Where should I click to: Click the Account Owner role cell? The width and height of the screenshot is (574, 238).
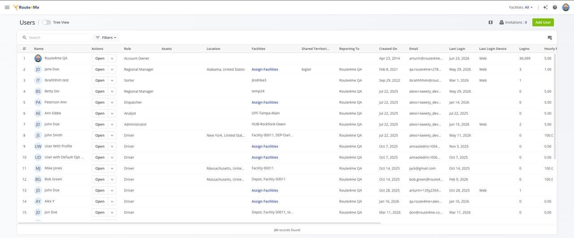click(x=137, y=58)
